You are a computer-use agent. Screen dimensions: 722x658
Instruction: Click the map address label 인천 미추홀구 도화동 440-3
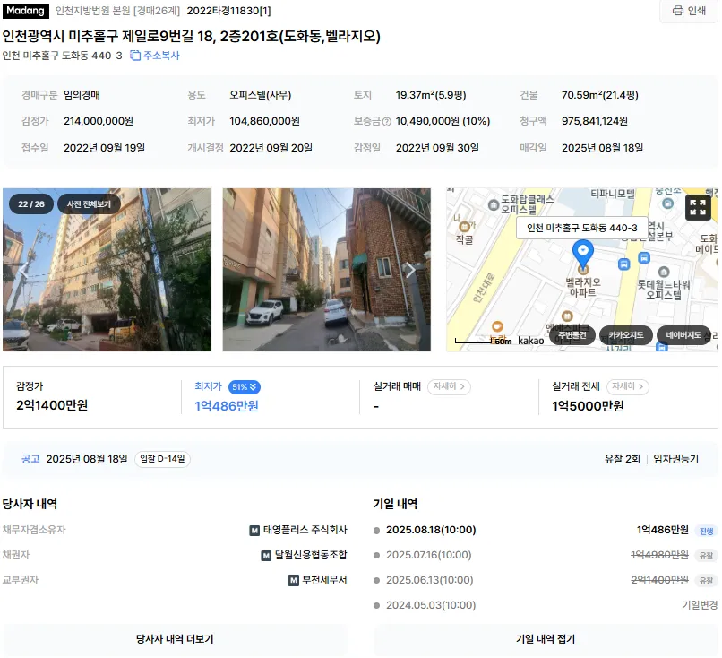pyautogui.click(x=582, y=228)
